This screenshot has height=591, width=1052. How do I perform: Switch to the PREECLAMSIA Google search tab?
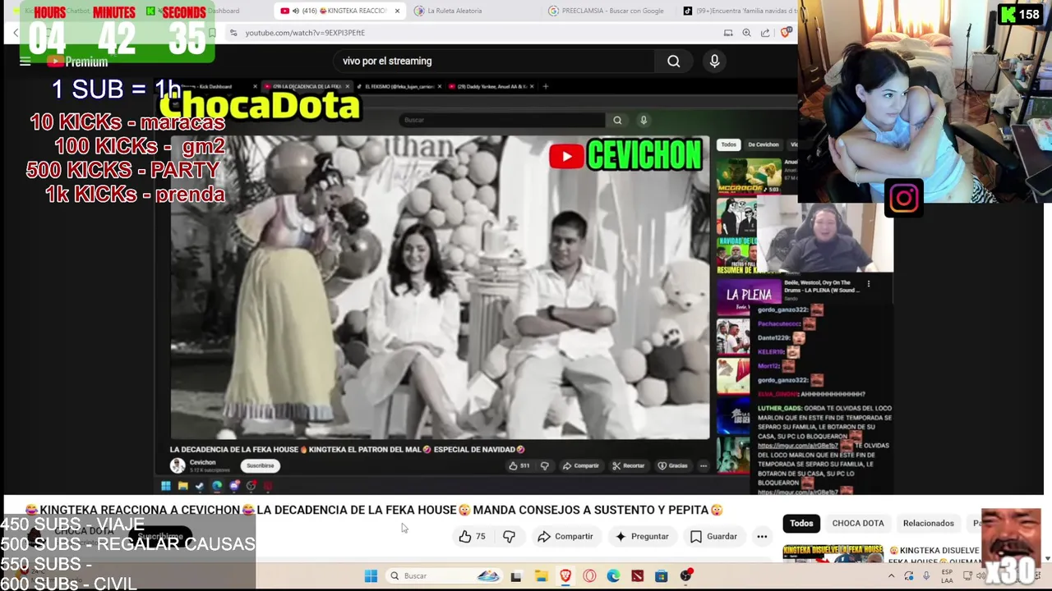(607, 11)
